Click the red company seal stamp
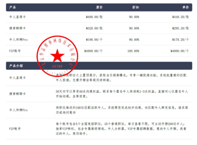The width and height of the screenshot is (197, 145). click(57, 56)
